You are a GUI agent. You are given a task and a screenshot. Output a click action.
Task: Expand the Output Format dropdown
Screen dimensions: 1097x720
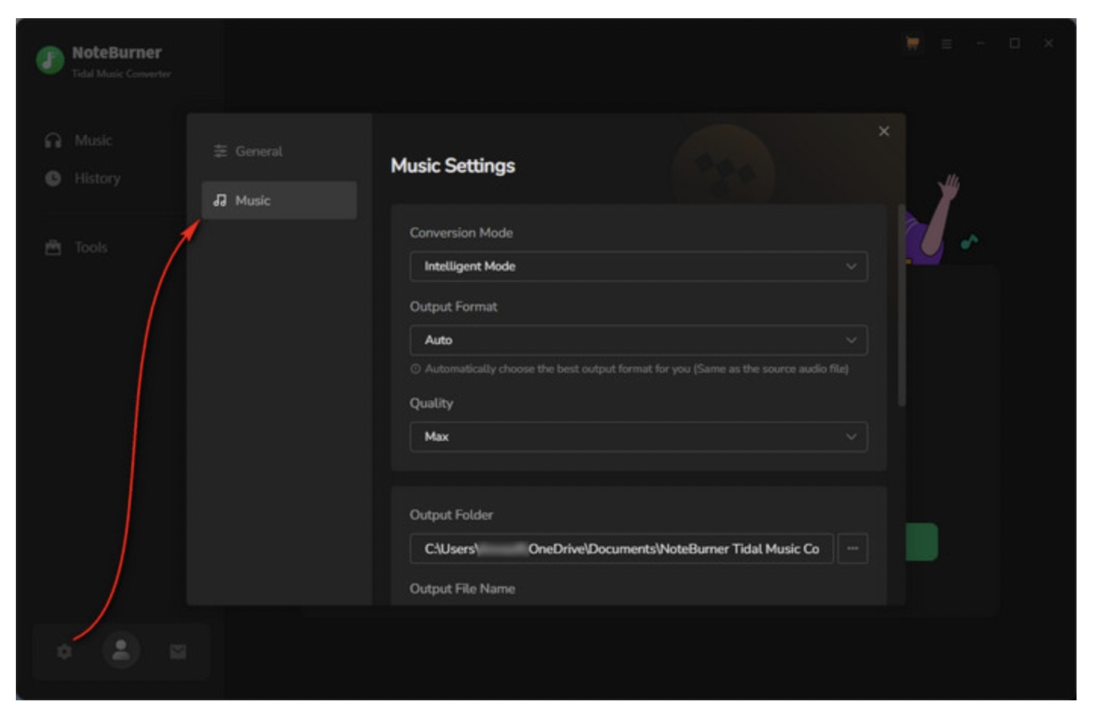pos(639,340)
